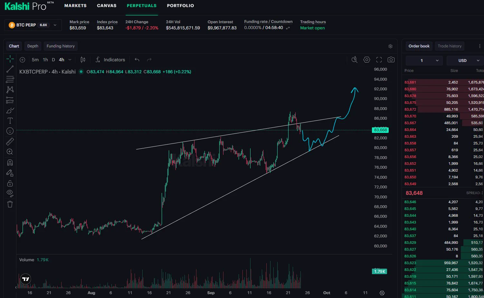Screen dimensions: 484x298
Task: Open chart settings hexagon icon
Action: [367, 60]
